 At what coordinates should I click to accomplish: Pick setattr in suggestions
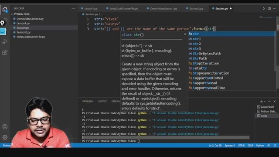[x=232, y=68]
